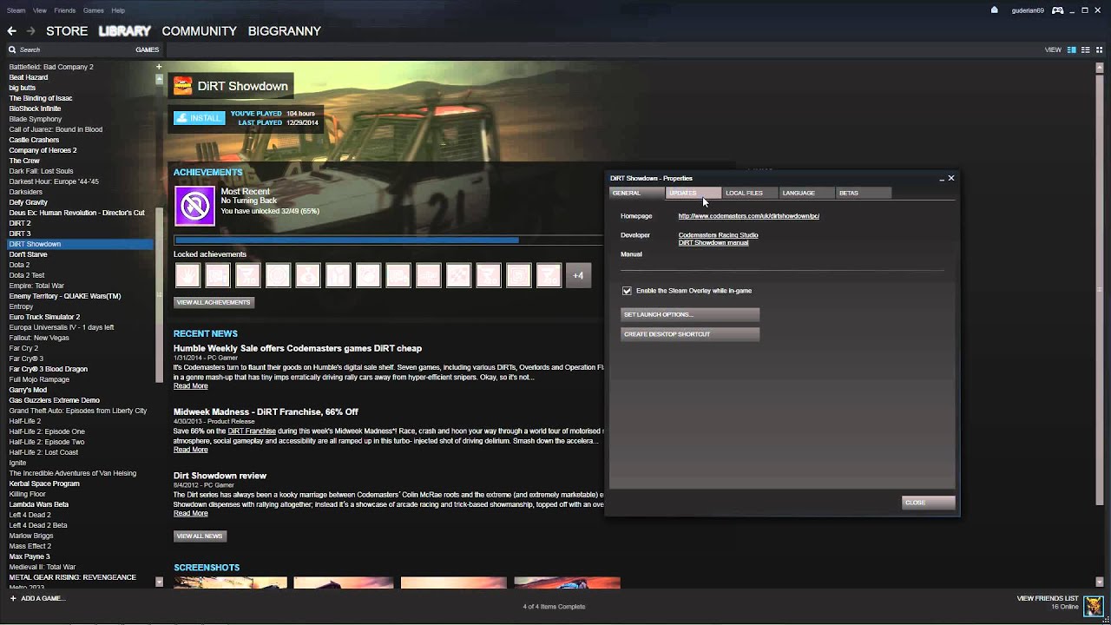Open the GAMES filter dropdown

pyautogui.click(x=147, y=50)
